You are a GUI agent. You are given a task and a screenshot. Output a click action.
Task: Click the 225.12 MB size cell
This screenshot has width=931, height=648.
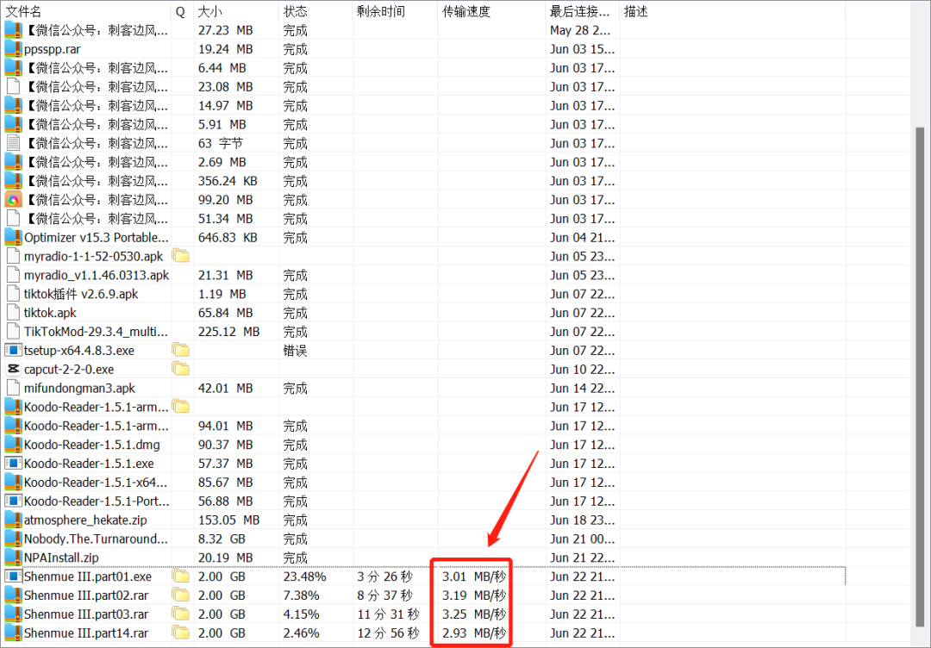[228, 332]
